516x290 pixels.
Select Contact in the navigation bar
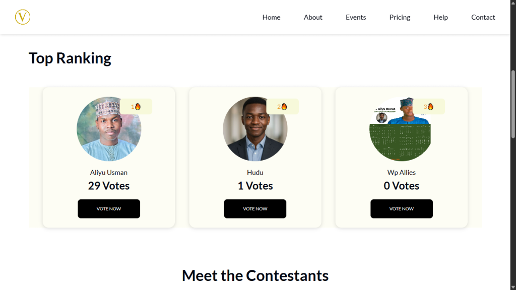[x=483, y=17]
